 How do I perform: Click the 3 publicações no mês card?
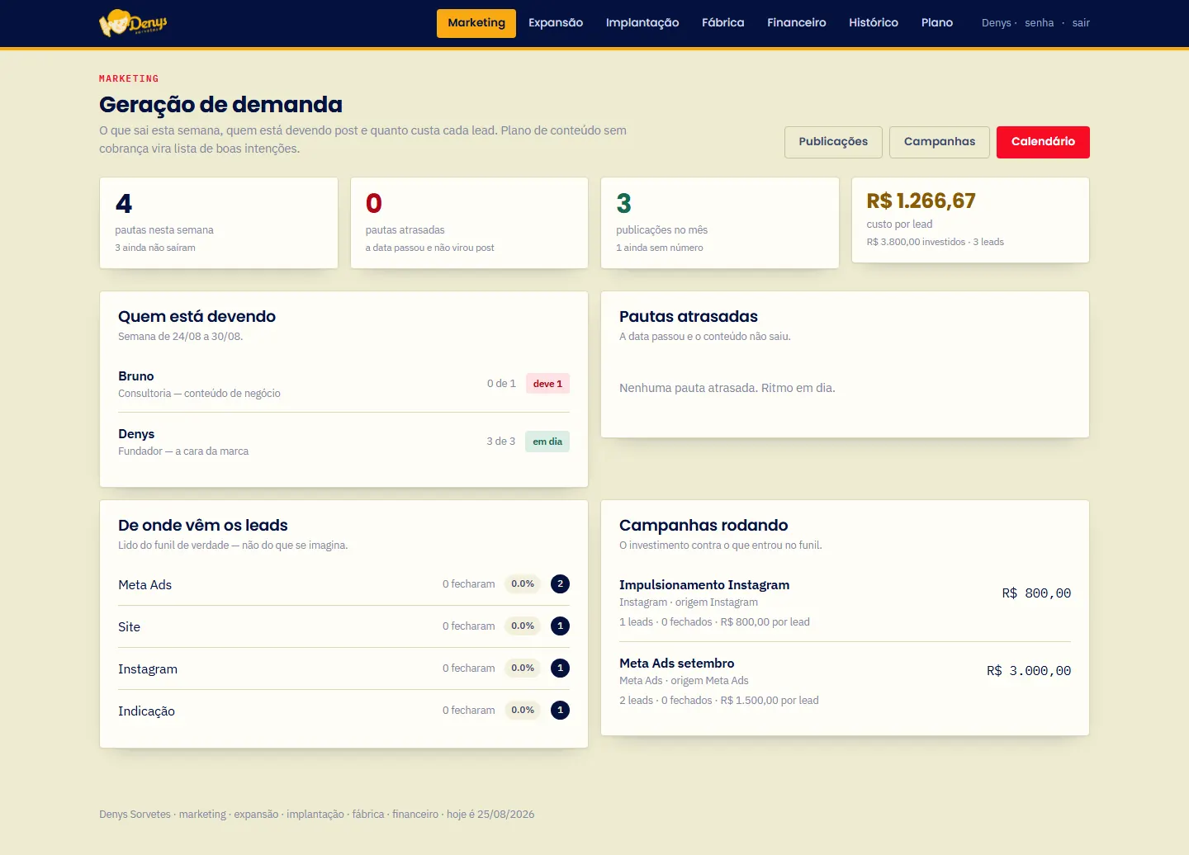click(720, 223)
